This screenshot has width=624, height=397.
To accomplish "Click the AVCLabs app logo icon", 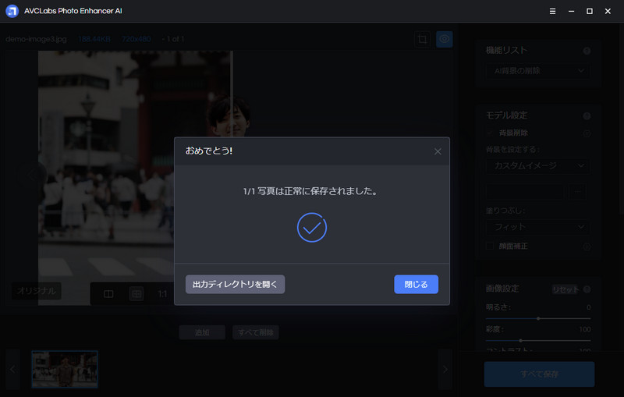I will [x=12, y=11].
